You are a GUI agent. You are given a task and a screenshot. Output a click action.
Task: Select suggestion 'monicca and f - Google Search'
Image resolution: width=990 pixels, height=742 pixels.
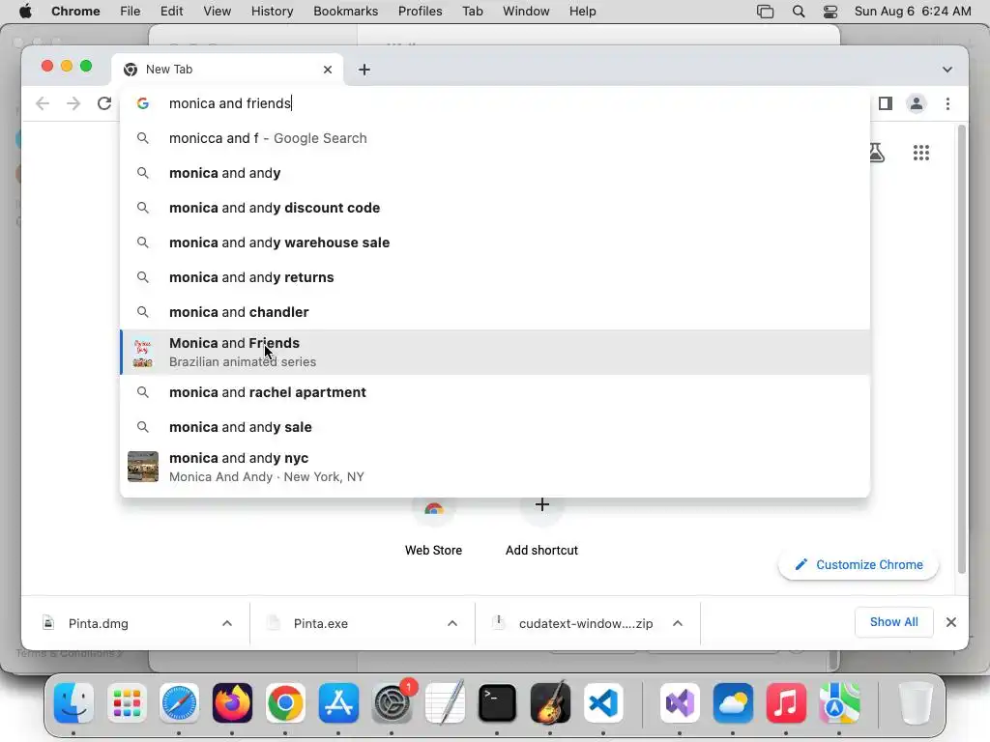(495, 138)
